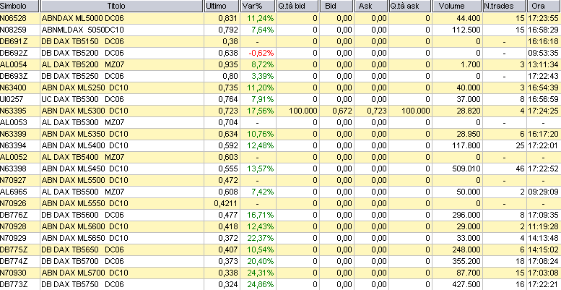Click the 17,56% variation value
The height and width of the screenshot is (290, 561).
pos(261,111)
